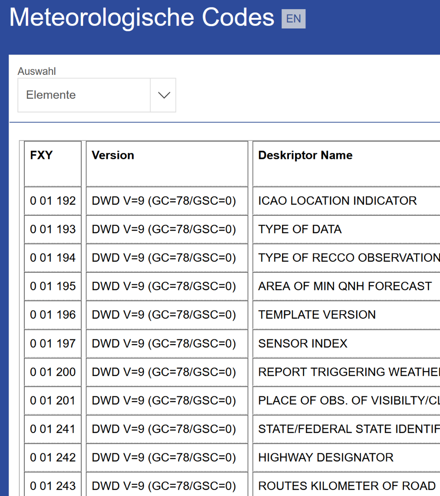Select the FXY cell 0 01 194

pos(53,258)
